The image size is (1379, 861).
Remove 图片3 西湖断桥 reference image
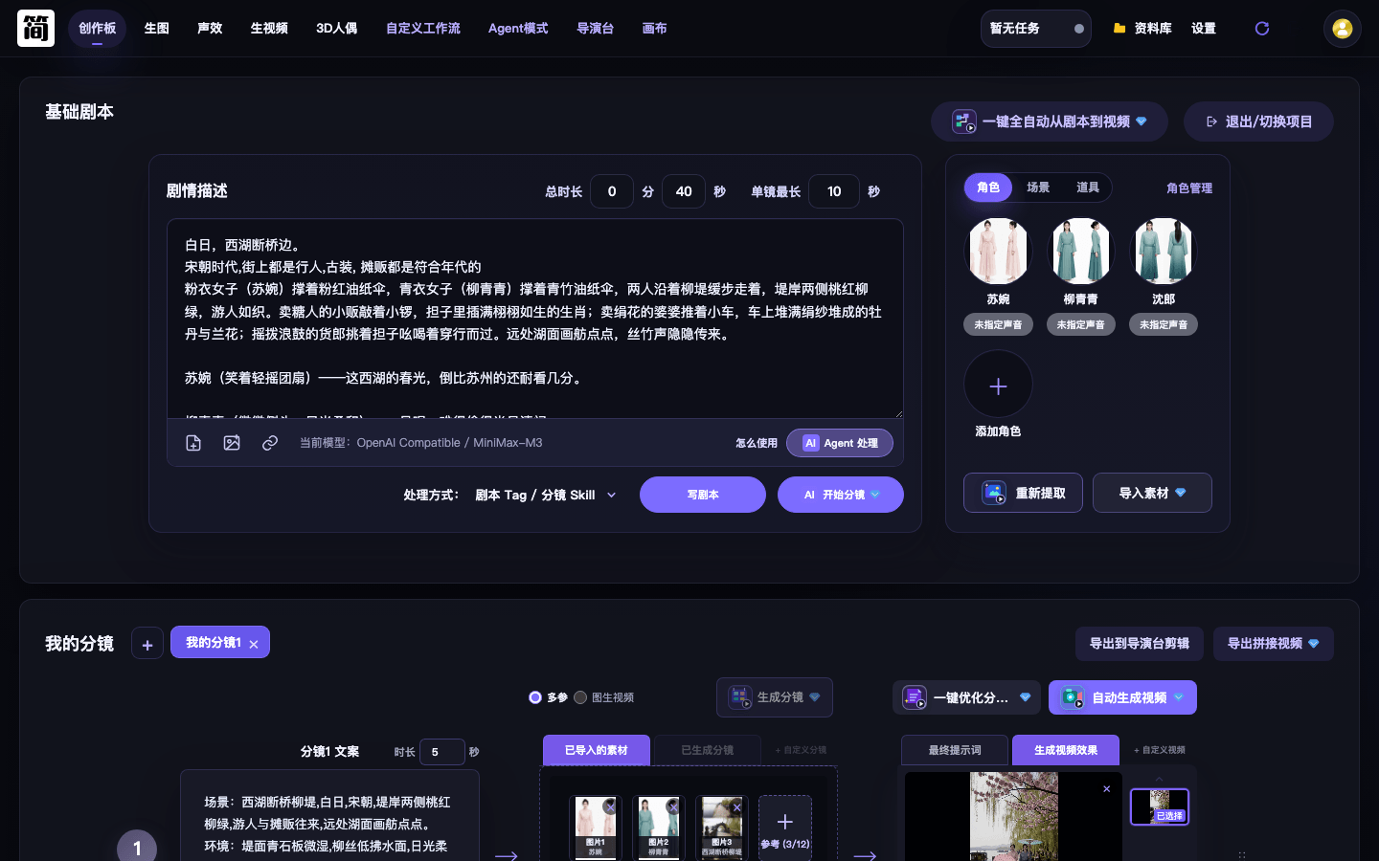pyautogui.click(x=736, y=807)
